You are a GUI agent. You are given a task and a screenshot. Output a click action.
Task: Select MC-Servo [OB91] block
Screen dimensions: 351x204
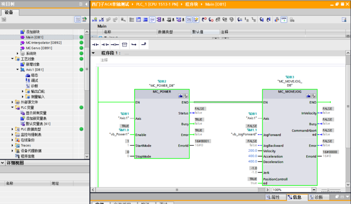(x=38, y=48)
